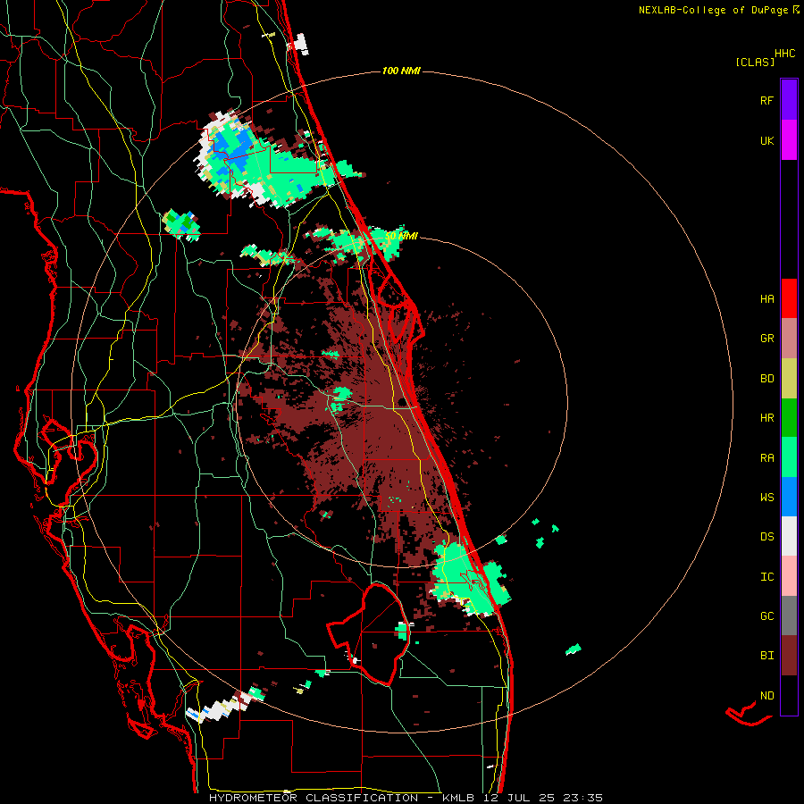The width and height of the screenshot is (804, 804).
Task: Click the 'HHC' product label
Action: 784,54
